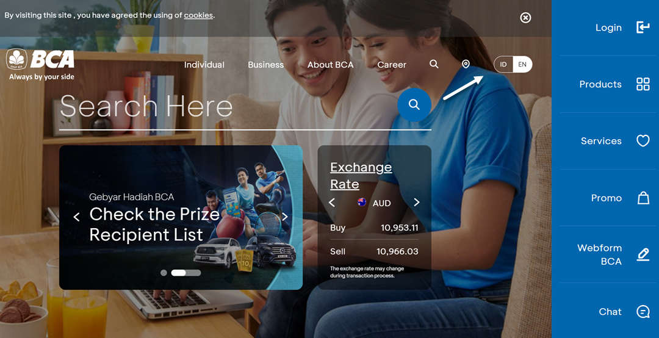Go to previous promo banner slide
Screen dimensions: 659x338
click(x=76, y=217)
